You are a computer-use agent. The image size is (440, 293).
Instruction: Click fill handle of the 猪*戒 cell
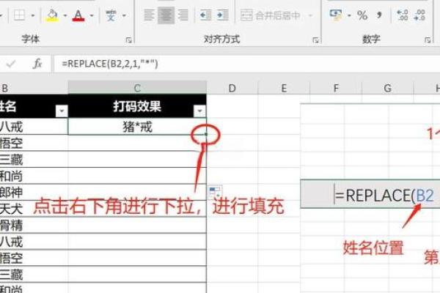[x=206, y=134]
